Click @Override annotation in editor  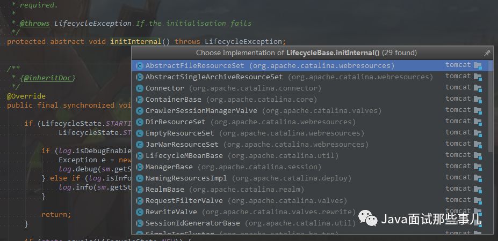pyautogui.click(x=26, y=96)
